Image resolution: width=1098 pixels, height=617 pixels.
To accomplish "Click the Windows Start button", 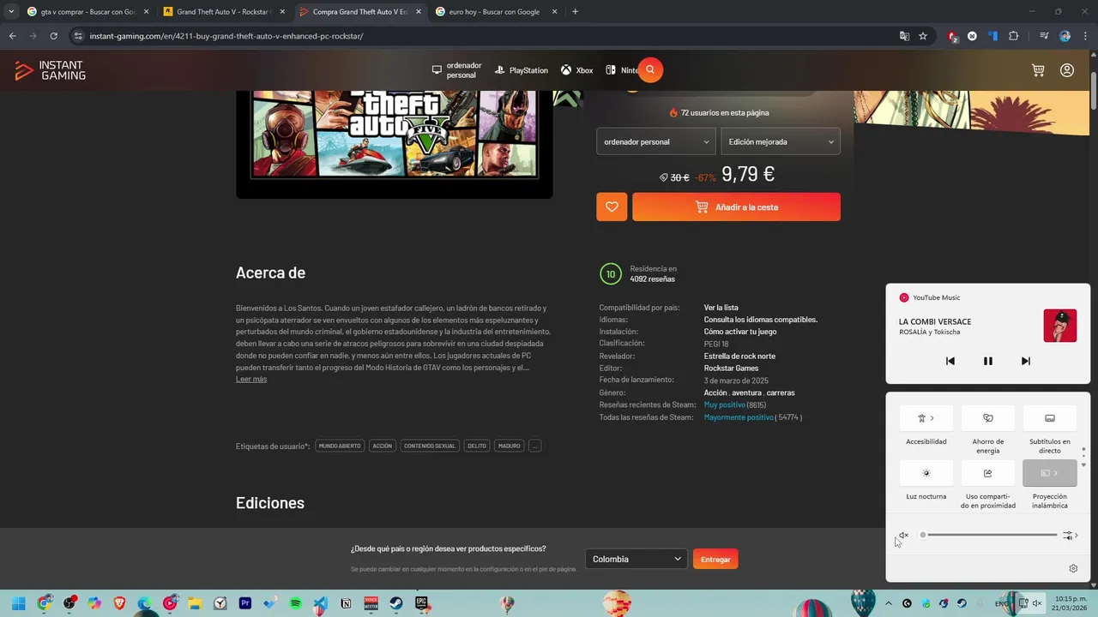I will click(19, 603).
